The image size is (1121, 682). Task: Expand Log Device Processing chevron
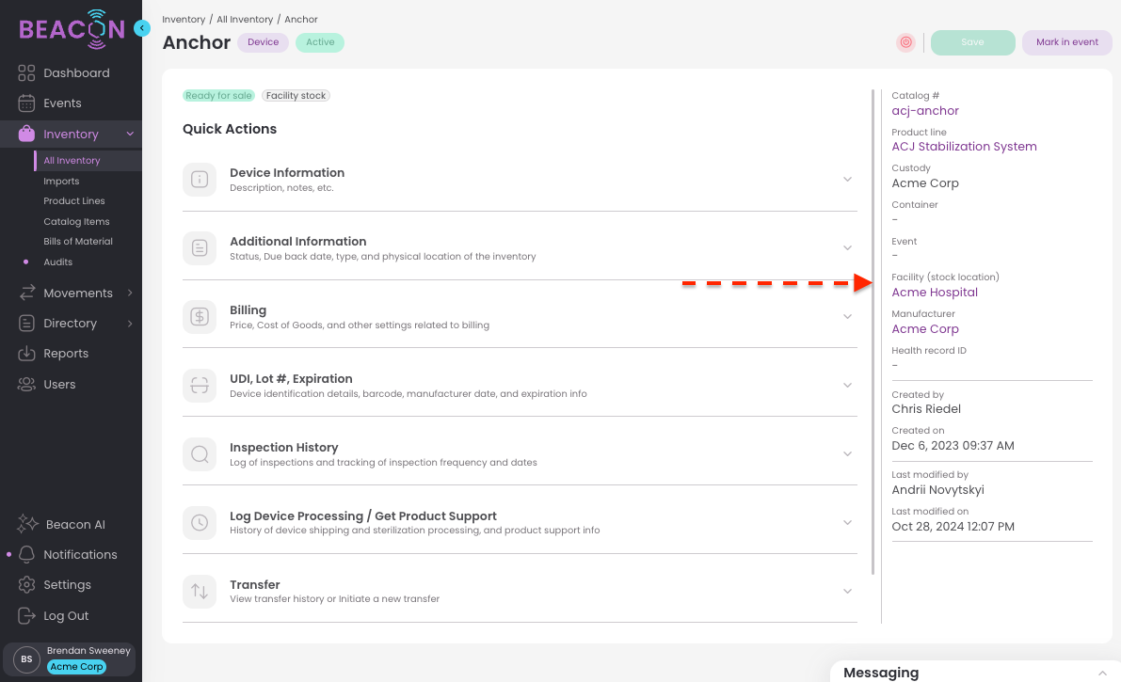(847, 523)
